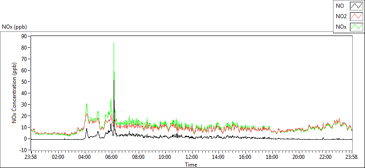Screen dimensions: 365x168
Task: Click the 0 y-axis tick label
Action: (26, 139)
